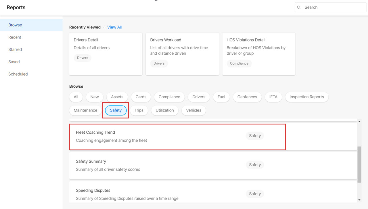This screenshot has height=209, width=368.
Task: Click 'Summary of all driver safety scores' text
Action: coord(108,170)
